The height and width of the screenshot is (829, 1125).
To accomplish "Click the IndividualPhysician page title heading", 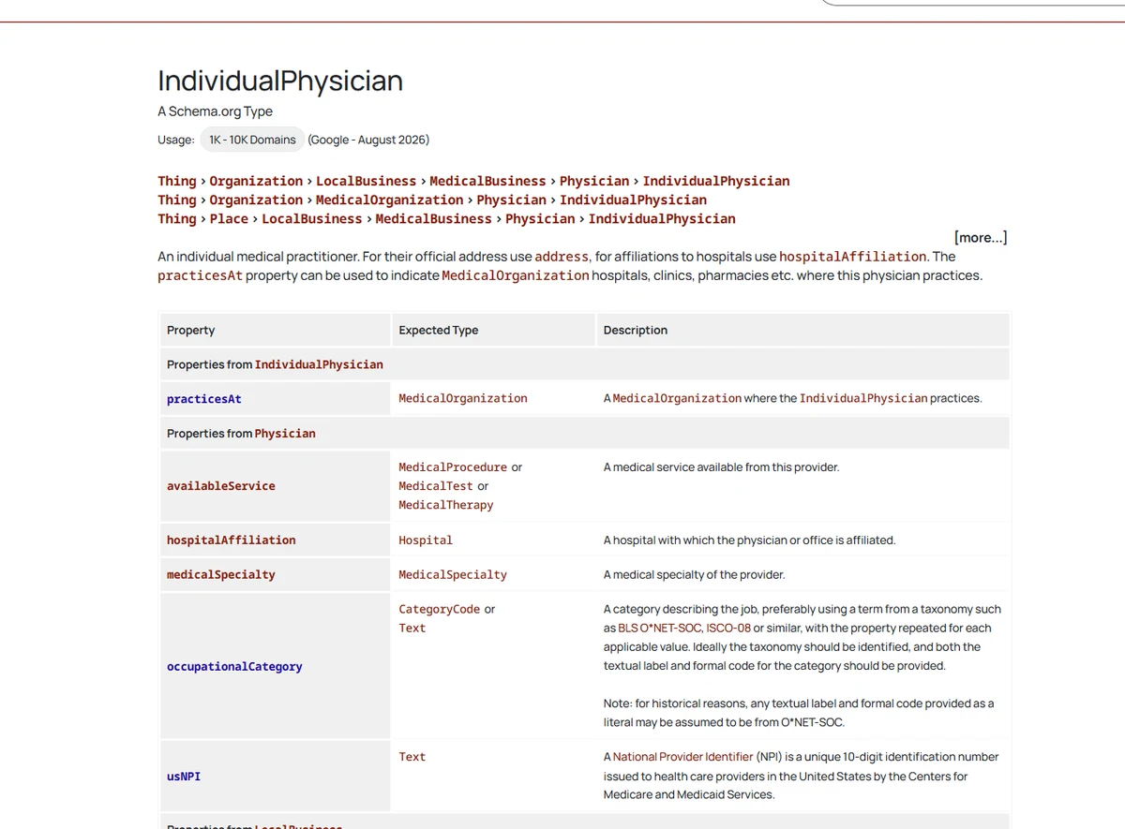I will tap(280, 81).
